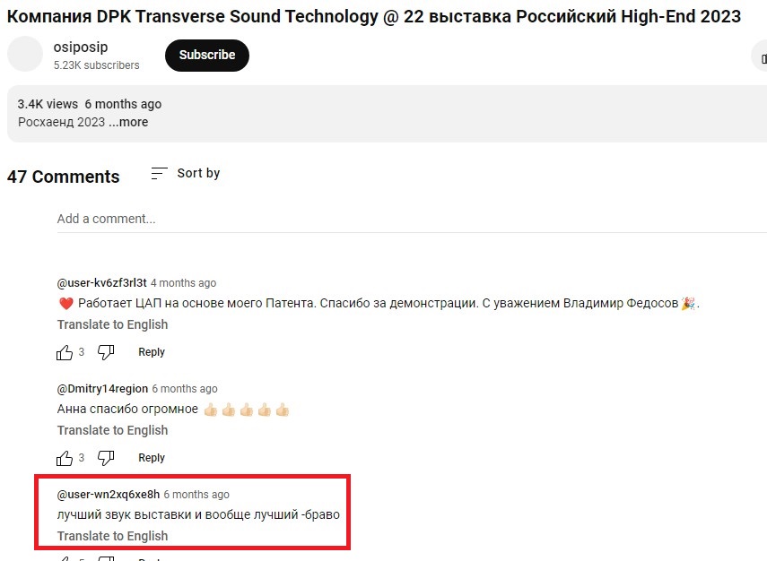Open the osiposip channel name link
Image resolution: width=767 pixels, height=561 pixels.
(x=81, y=47)
